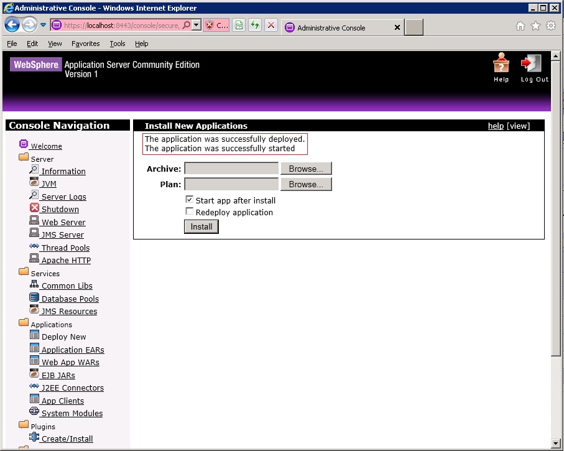Open the Tools menu

(x=118, y=44)
